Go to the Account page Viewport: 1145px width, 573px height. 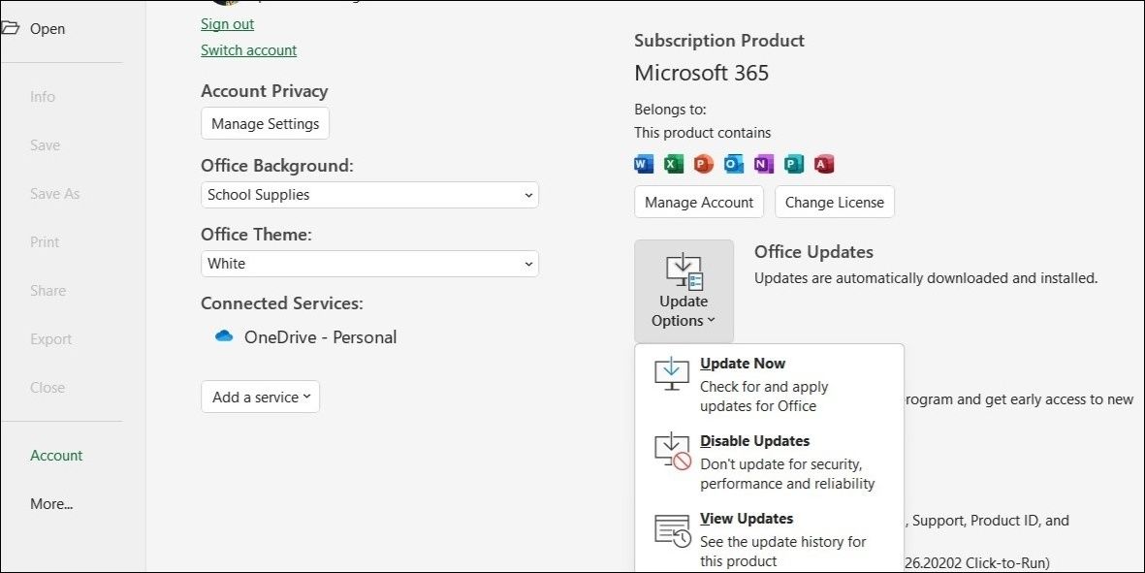[x=56, y=455]
